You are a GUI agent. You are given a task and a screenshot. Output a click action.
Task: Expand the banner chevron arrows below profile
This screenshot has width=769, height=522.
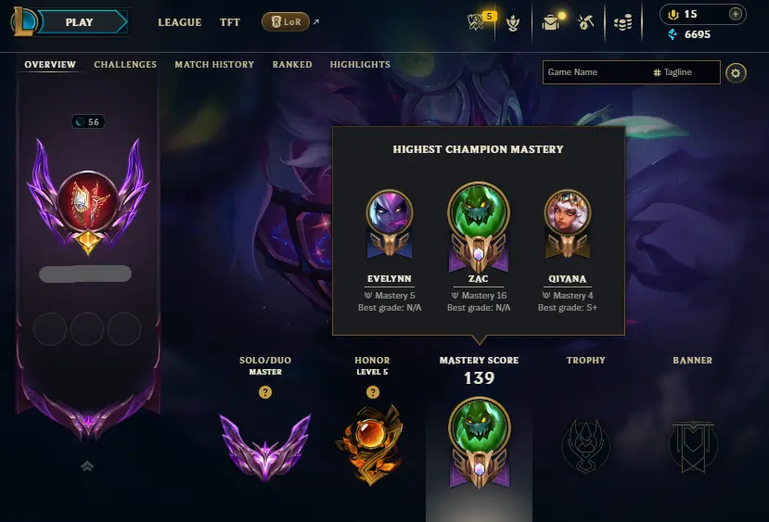[87, 465]
